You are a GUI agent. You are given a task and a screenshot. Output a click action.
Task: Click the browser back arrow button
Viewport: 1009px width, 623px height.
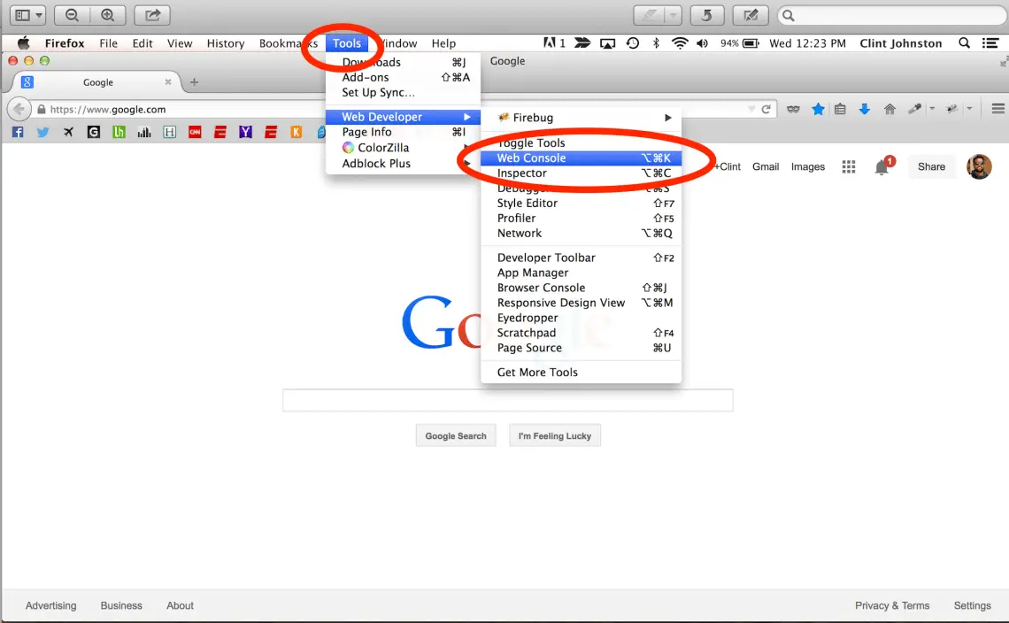[19, 110]
